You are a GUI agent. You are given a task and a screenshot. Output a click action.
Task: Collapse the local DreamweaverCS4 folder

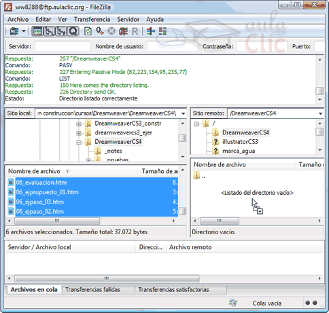pos(79,143)
